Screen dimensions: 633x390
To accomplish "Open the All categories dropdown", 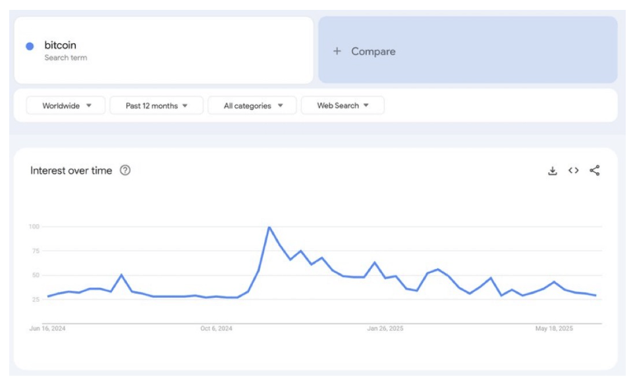I will 253,106.
